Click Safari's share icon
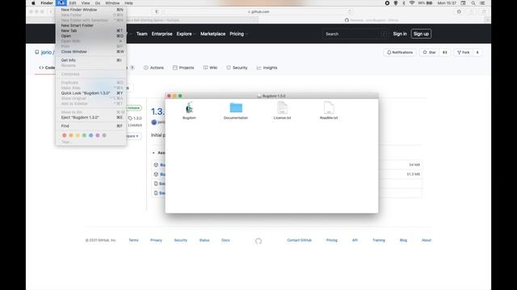The height and width of the screenshot is (290, 517). coord(471,11)
